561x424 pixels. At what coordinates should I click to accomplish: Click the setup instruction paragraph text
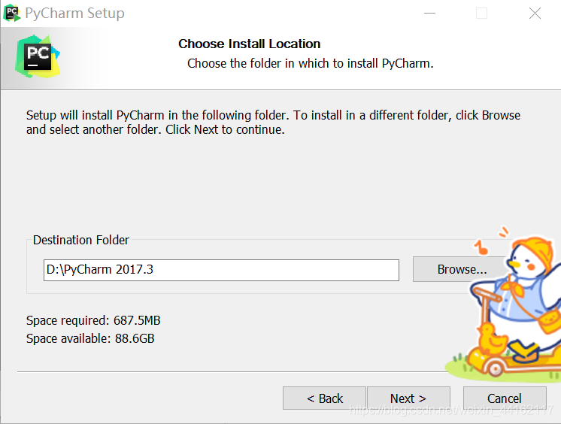(273, 123)
